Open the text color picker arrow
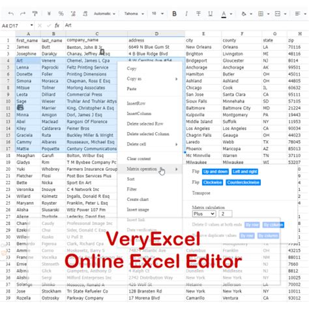Viewport: 309px width, 309px height. pos(231,14)
